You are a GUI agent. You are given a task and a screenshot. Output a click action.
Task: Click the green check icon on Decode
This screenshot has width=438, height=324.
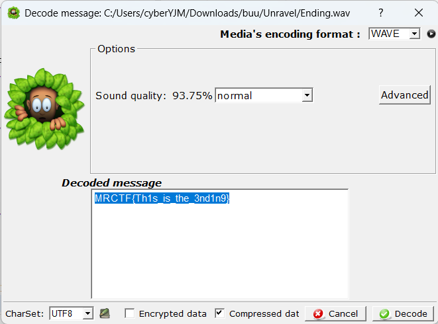coord(384,313)
